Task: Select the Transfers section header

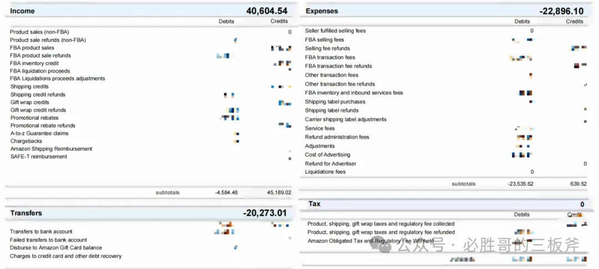Action: pyautogui.click(x=26, y=213)
